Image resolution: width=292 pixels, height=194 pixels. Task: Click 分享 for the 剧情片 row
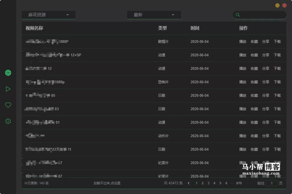click(266, 41)
